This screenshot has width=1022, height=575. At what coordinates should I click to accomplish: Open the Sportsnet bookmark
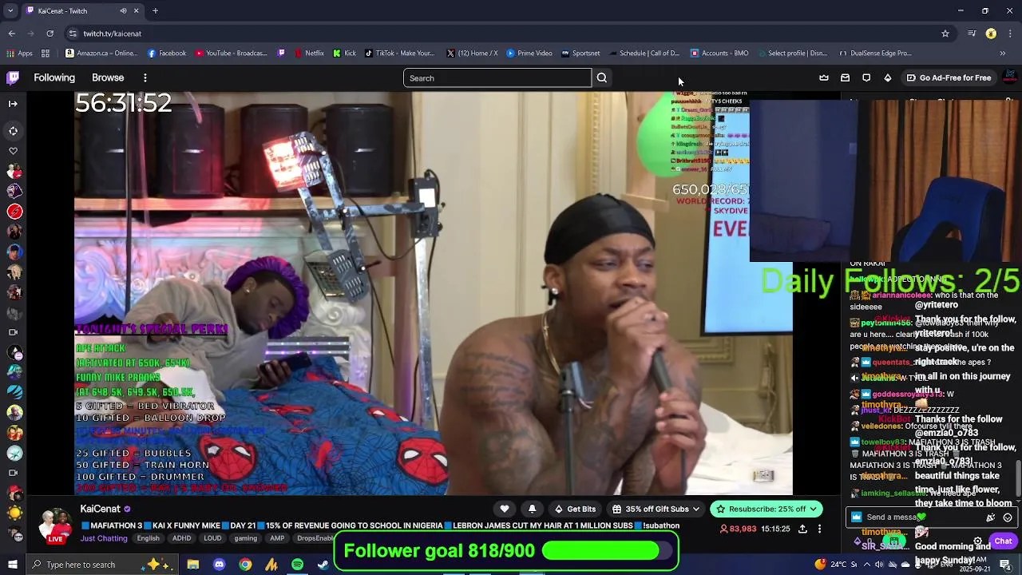tap(580, 54)
